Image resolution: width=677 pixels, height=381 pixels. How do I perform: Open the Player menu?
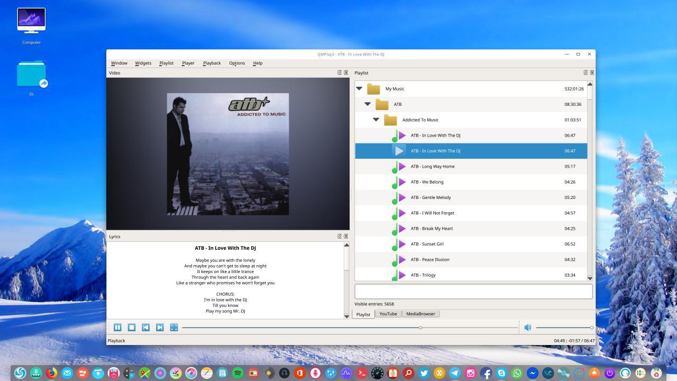[188, 63]
